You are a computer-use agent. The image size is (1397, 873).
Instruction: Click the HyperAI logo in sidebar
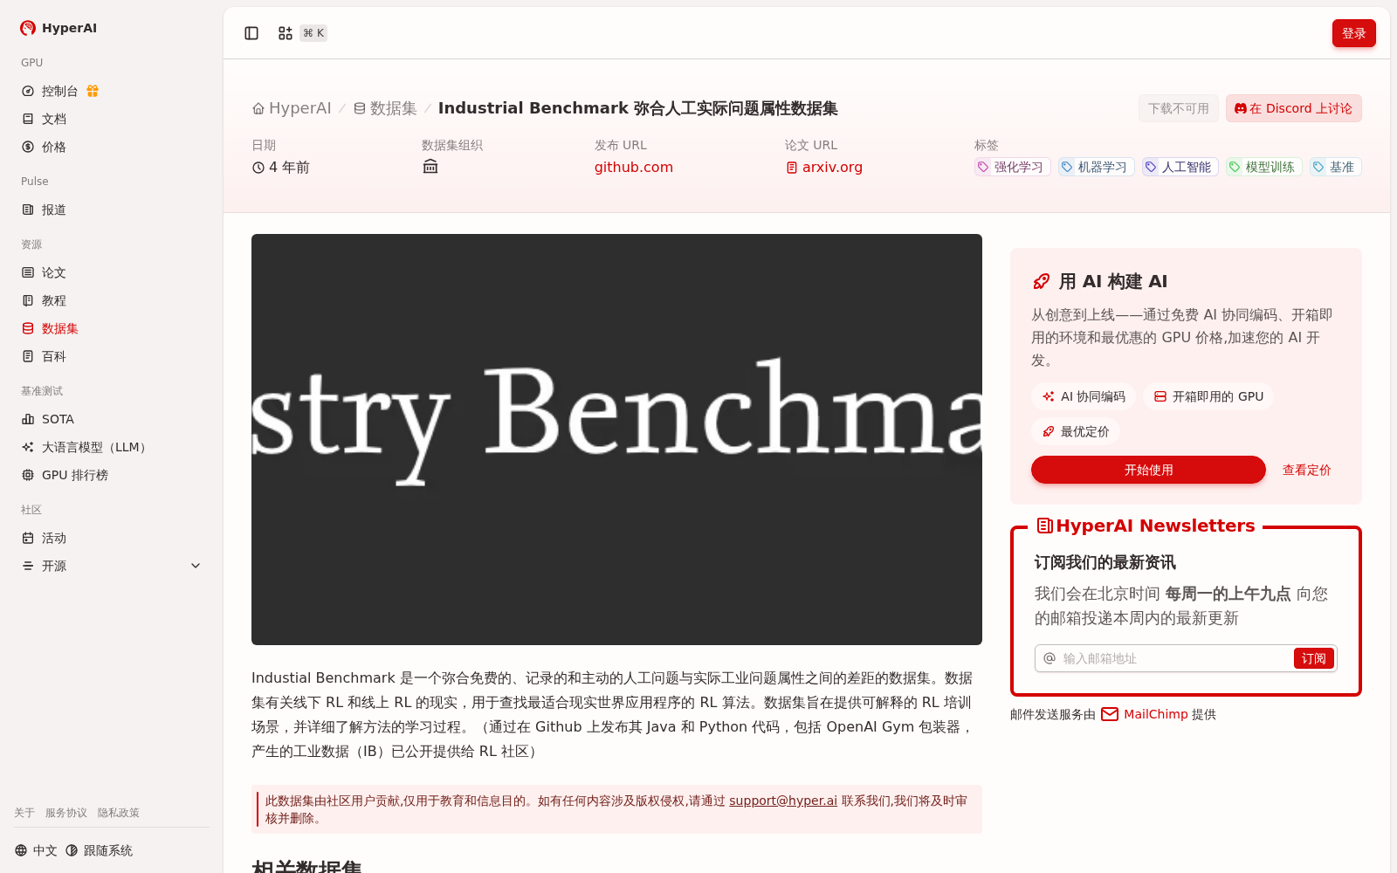click(58, 28)
